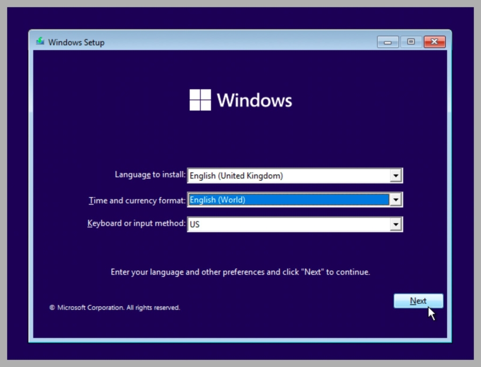The image size is (481, 367).
Task: Click the "Windows Setup" title text
Action: point(76,42)
